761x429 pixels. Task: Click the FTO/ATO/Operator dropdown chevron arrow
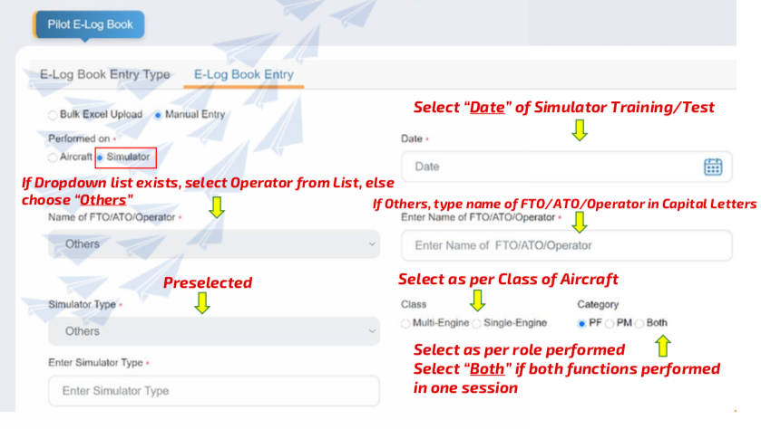[x=372, y=244]
